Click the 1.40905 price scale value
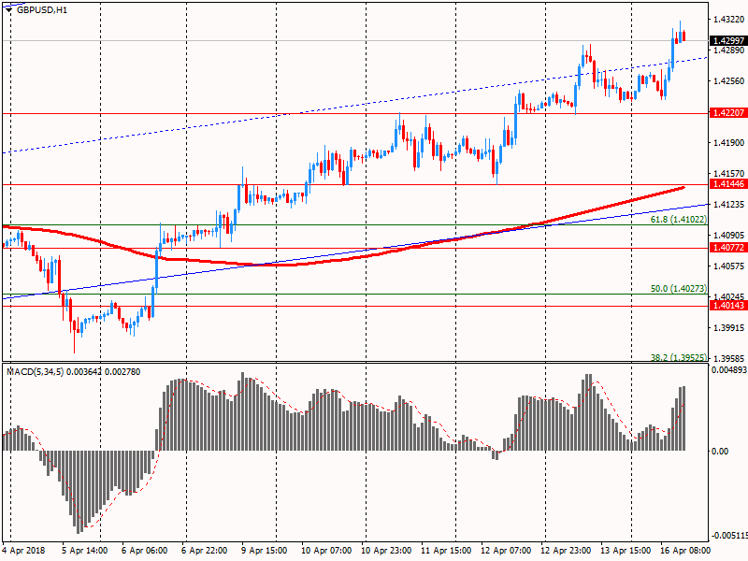748x561 pixels. pyautogui.click(x=728, y=236)
